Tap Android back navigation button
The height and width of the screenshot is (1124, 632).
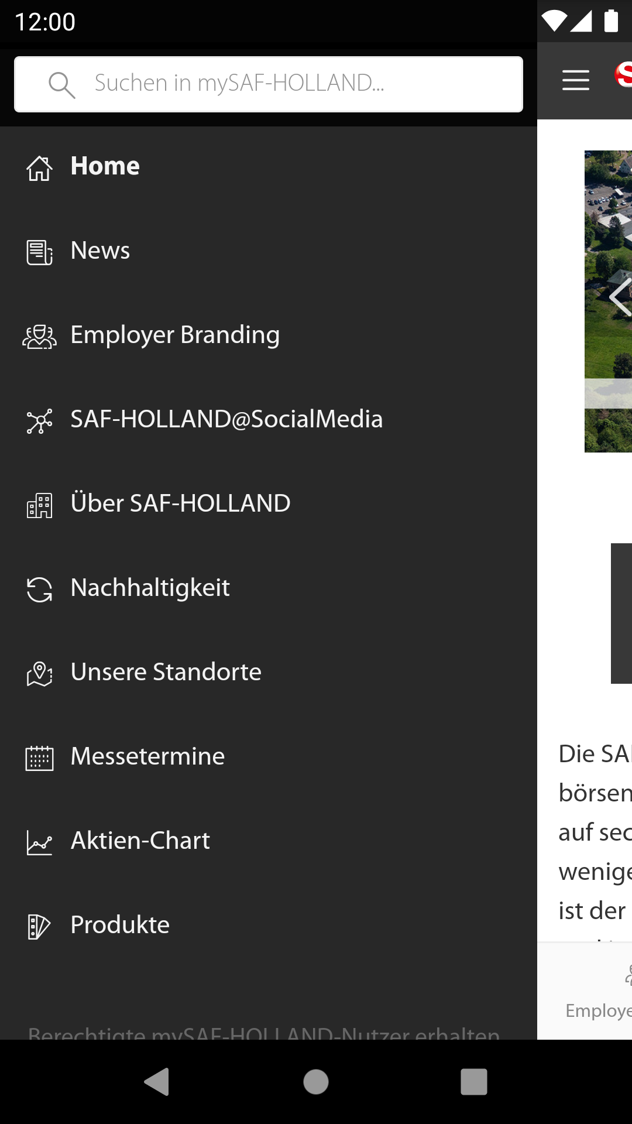(157, 1081)
